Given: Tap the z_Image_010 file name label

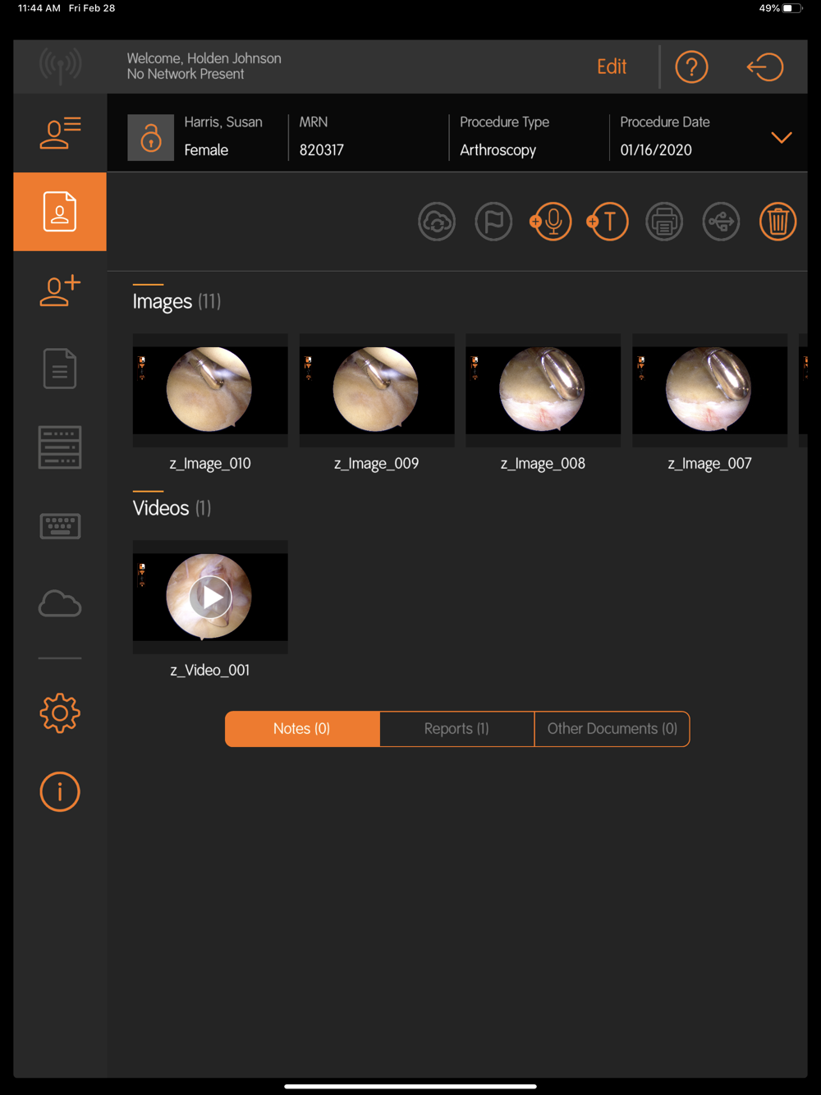Looking at the screenshot, I should tap(210, 464).
